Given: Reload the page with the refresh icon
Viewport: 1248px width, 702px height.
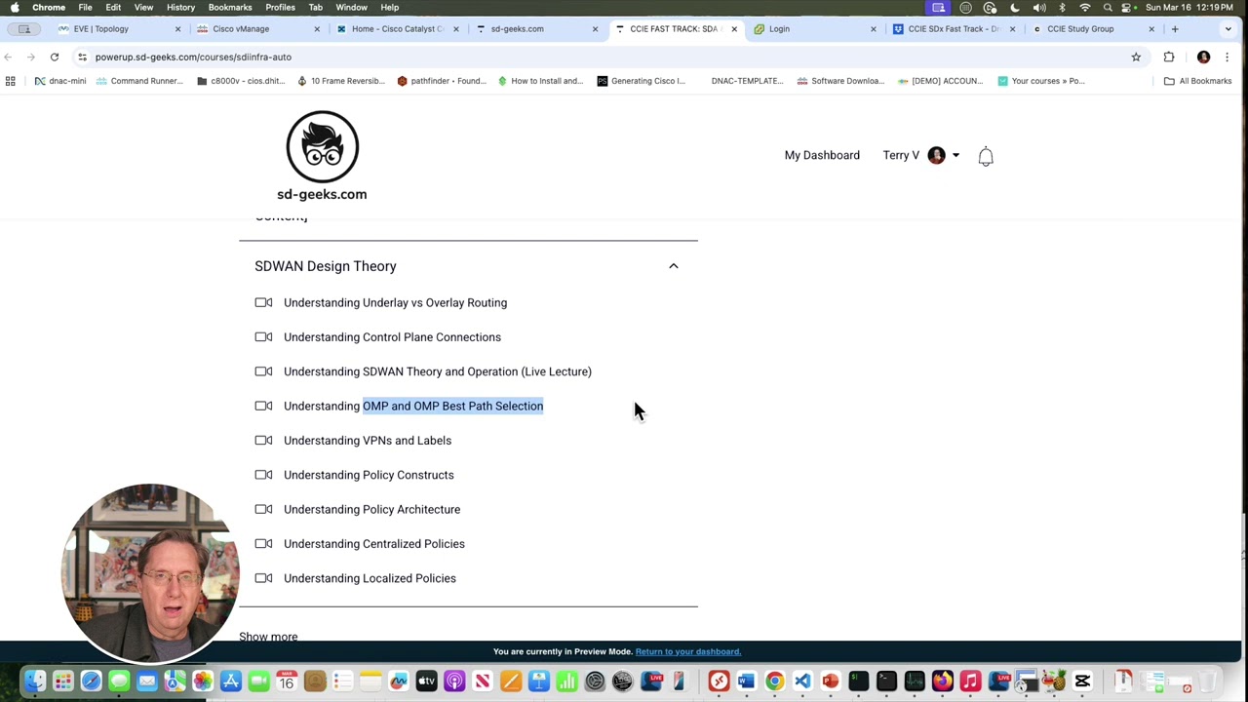Looking at the screenshot, I should (x=55, y=58).
